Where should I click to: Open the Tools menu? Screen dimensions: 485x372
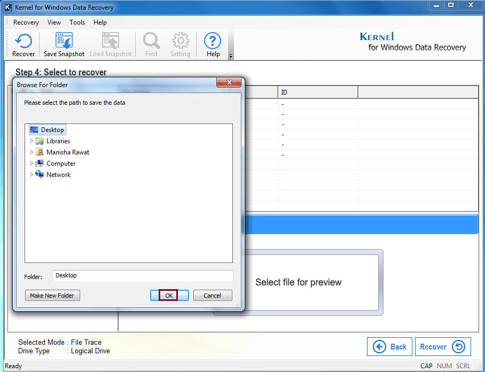(77, 22)
